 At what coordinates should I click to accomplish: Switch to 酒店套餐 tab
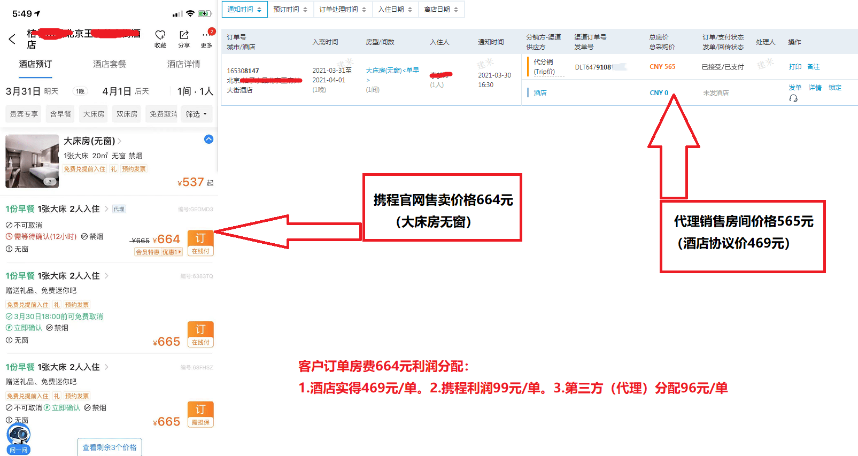click(x=110, y=64)
